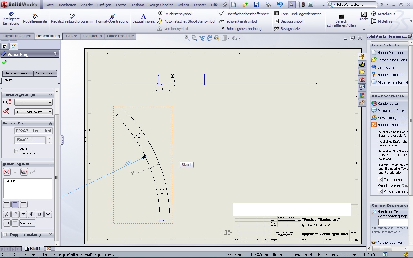The image size is (413, 258).
Task: Open the Einfügen menu
Action: (104, 5)
